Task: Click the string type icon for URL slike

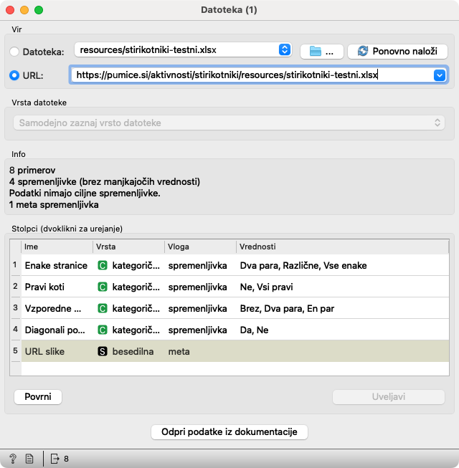Action: [103, 352]
